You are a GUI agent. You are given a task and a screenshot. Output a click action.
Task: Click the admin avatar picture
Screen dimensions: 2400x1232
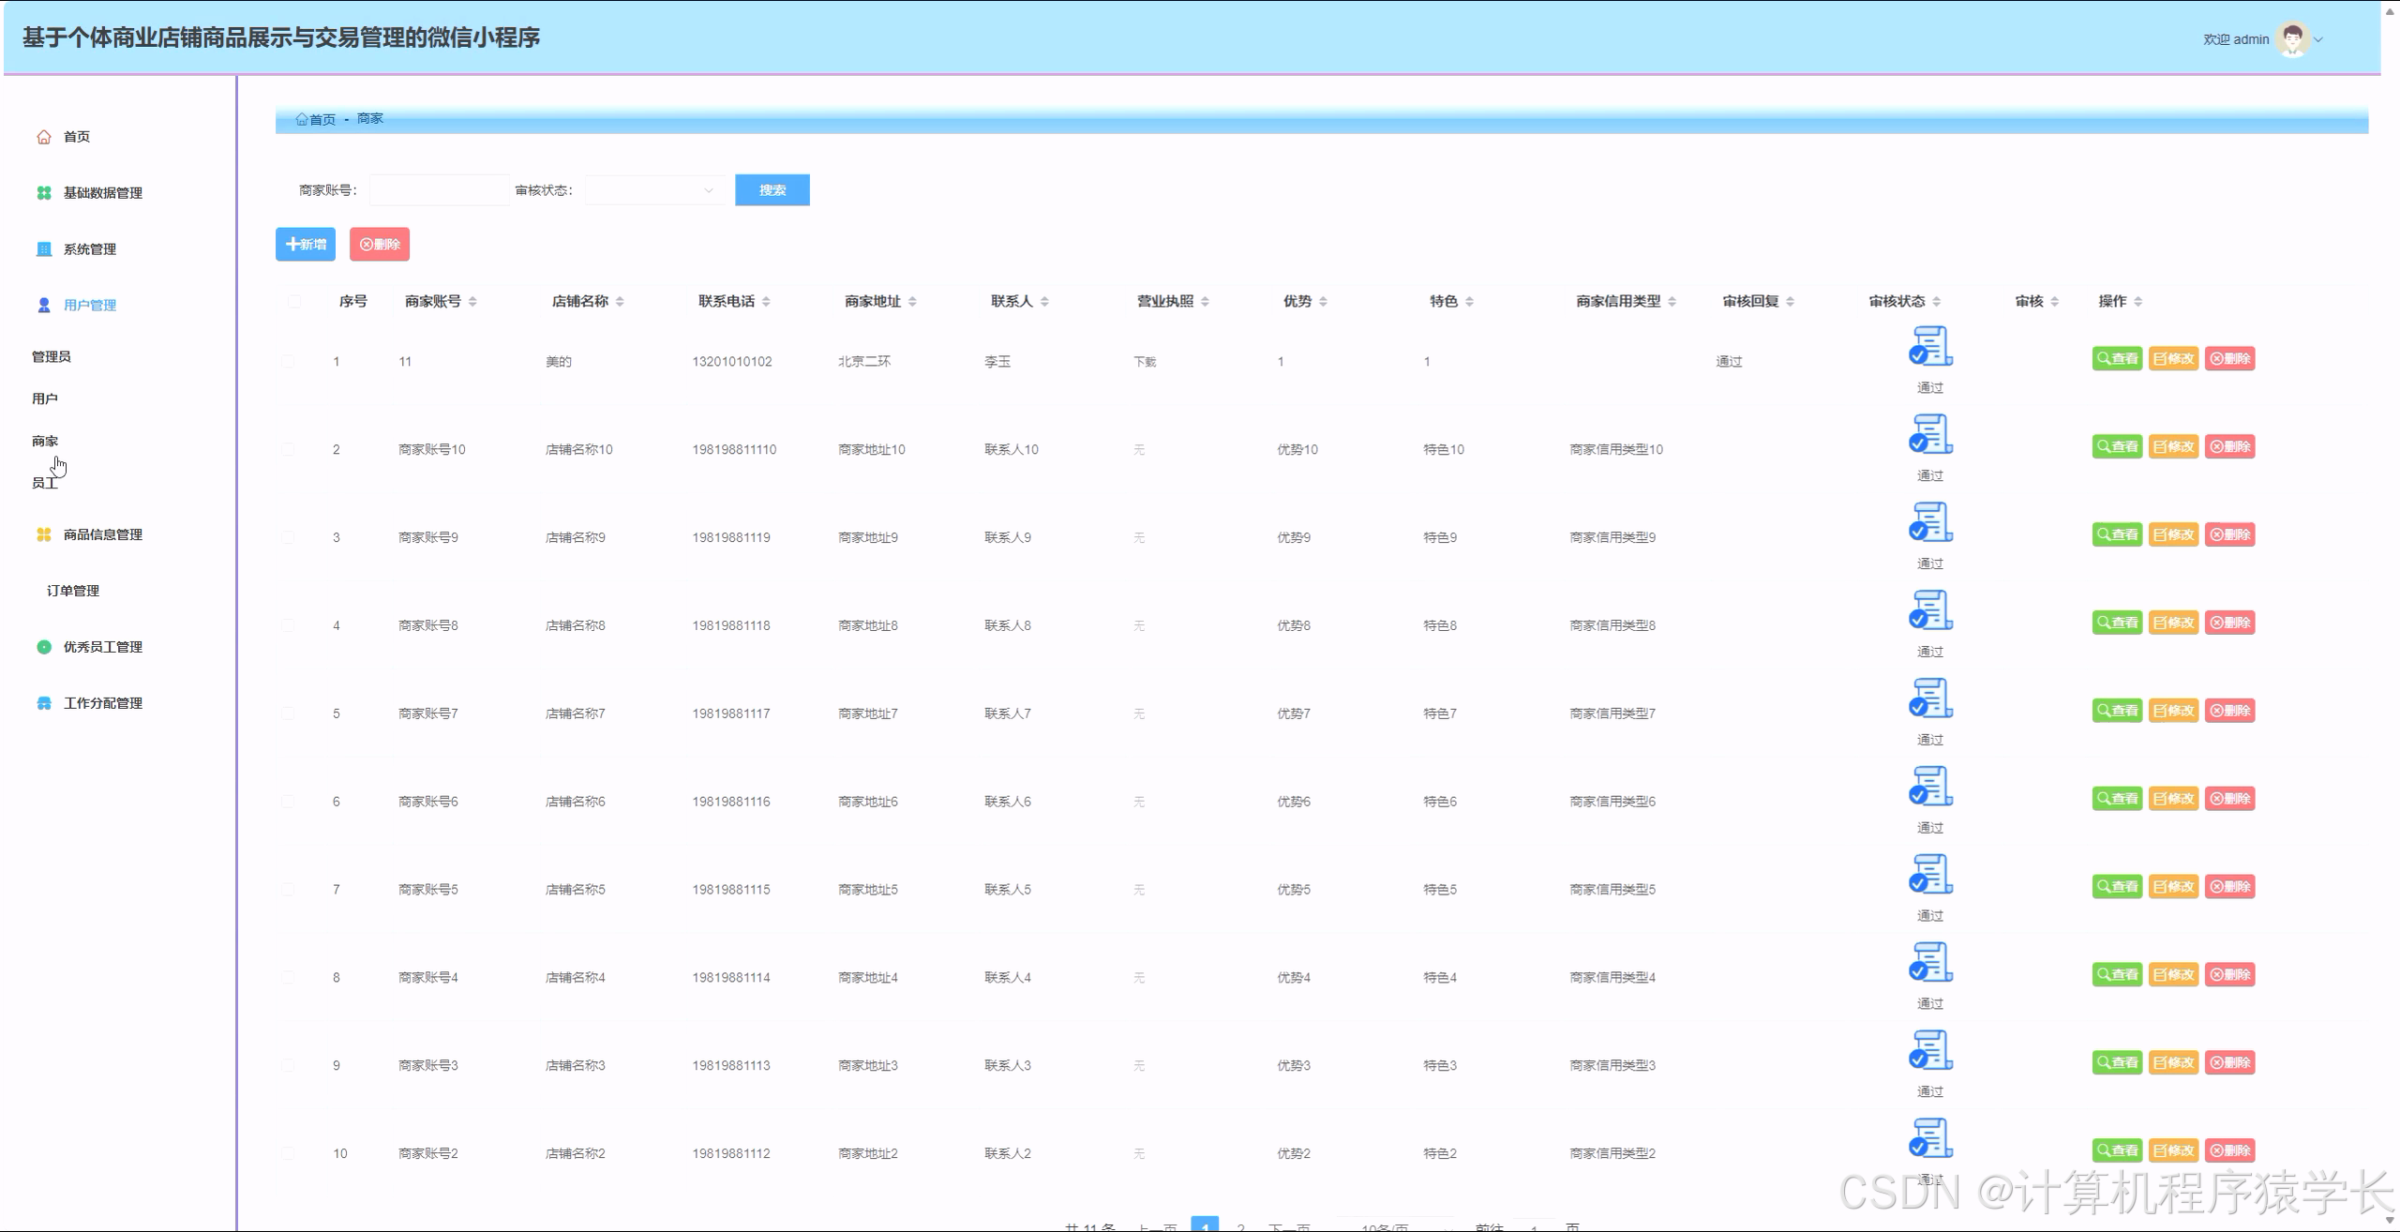[x=2293, y=39]
